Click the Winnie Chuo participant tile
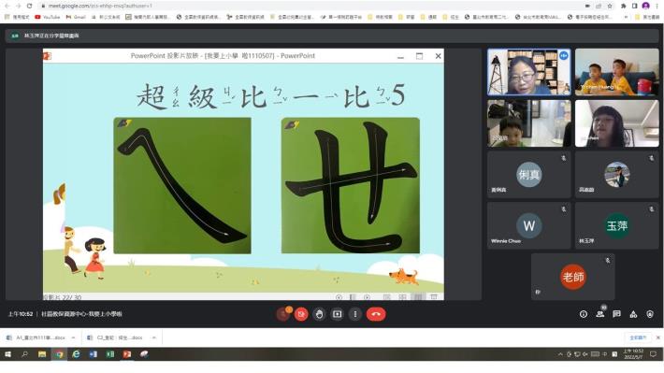 point(529,225)
